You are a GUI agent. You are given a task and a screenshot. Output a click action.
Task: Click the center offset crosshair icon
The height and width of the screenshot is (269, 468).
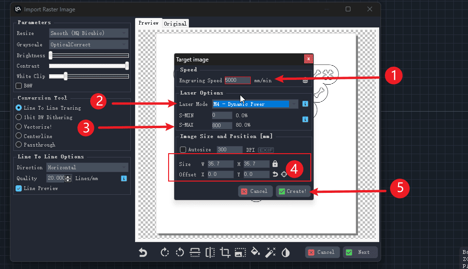(284, 174)
